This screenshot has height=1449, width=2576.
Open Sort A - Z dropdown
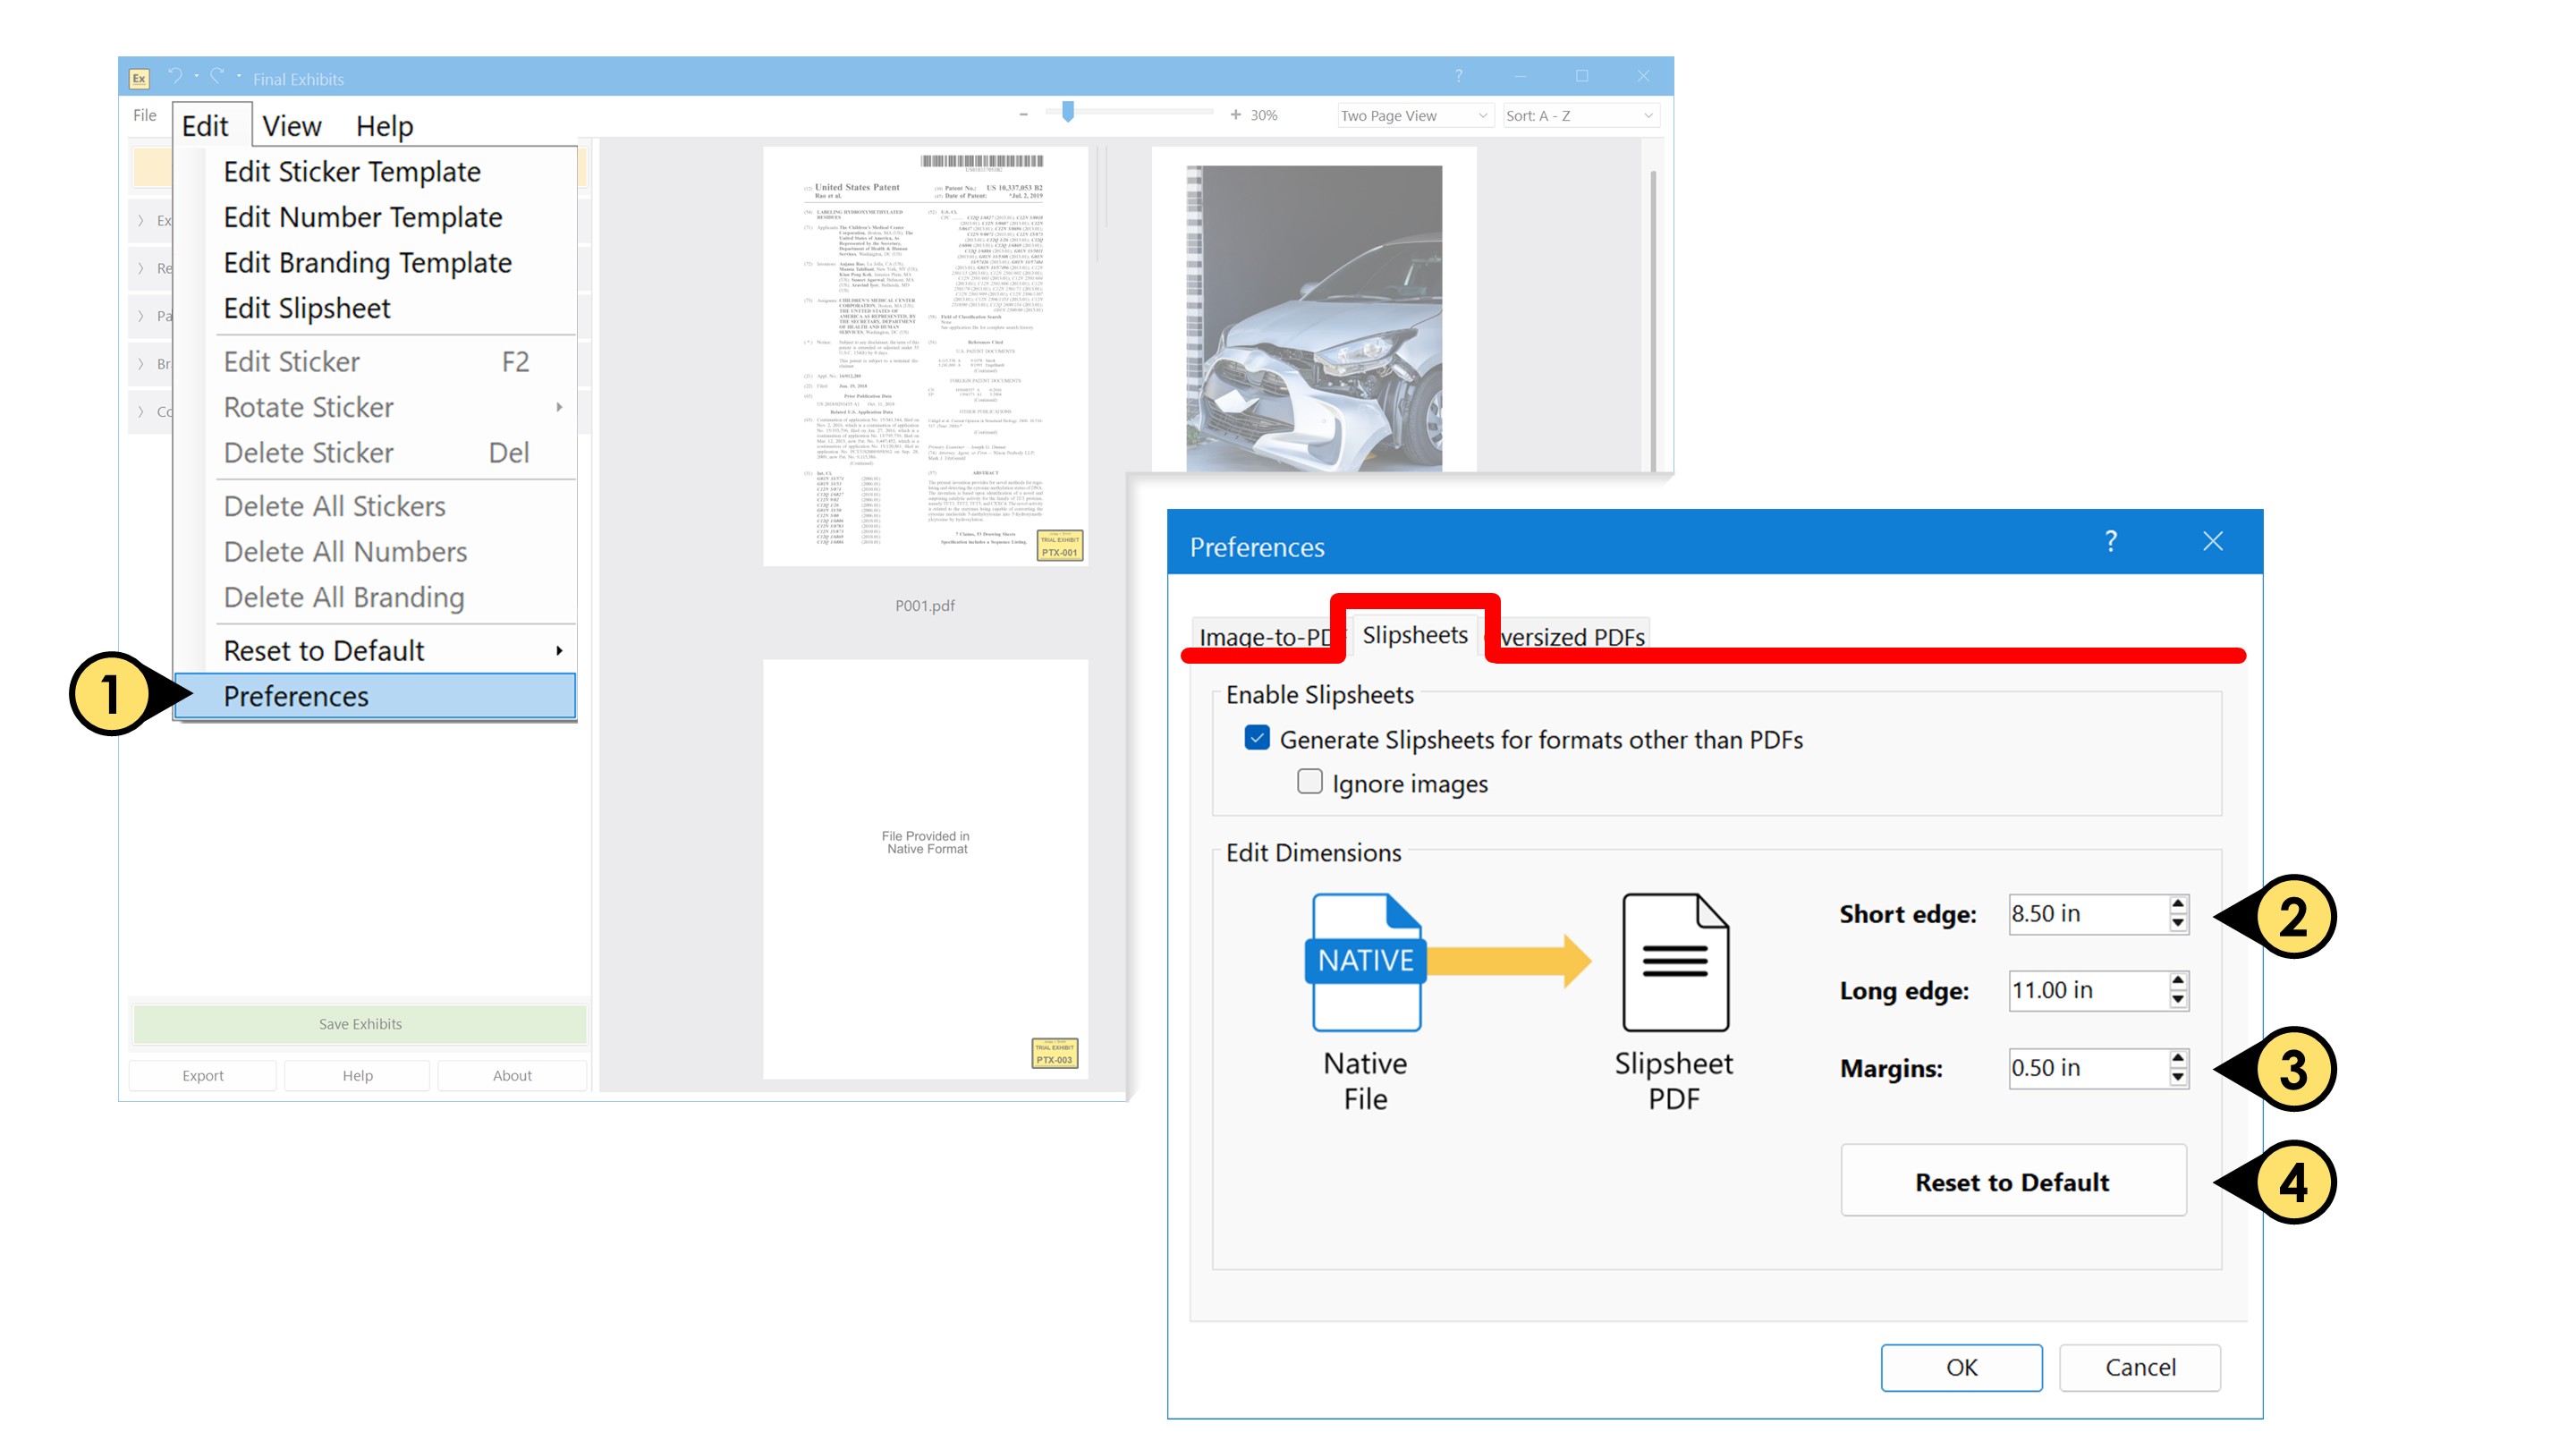click(x=1581, y=116)
